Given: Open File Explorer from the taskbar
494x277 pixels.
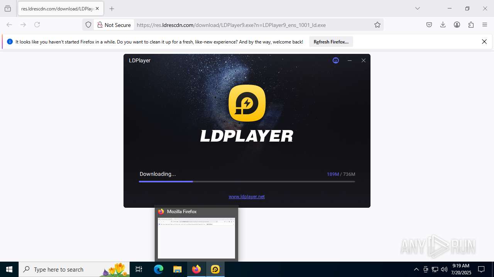Looking at the screenshot, I should (x=178, y=269).
